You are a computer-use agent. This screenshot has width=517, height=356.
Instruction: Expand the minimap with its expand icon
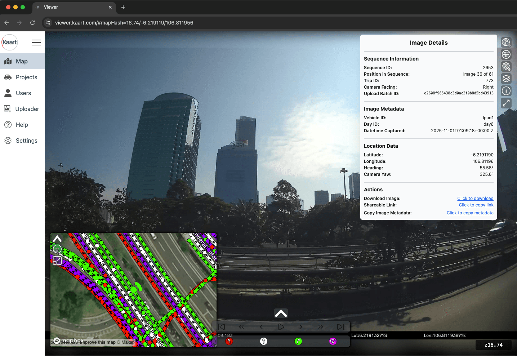point(57,261)
